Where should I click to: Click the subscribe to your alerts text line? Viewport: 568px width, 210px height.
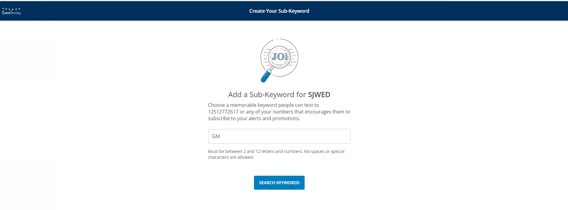click(x=254, y=118)
